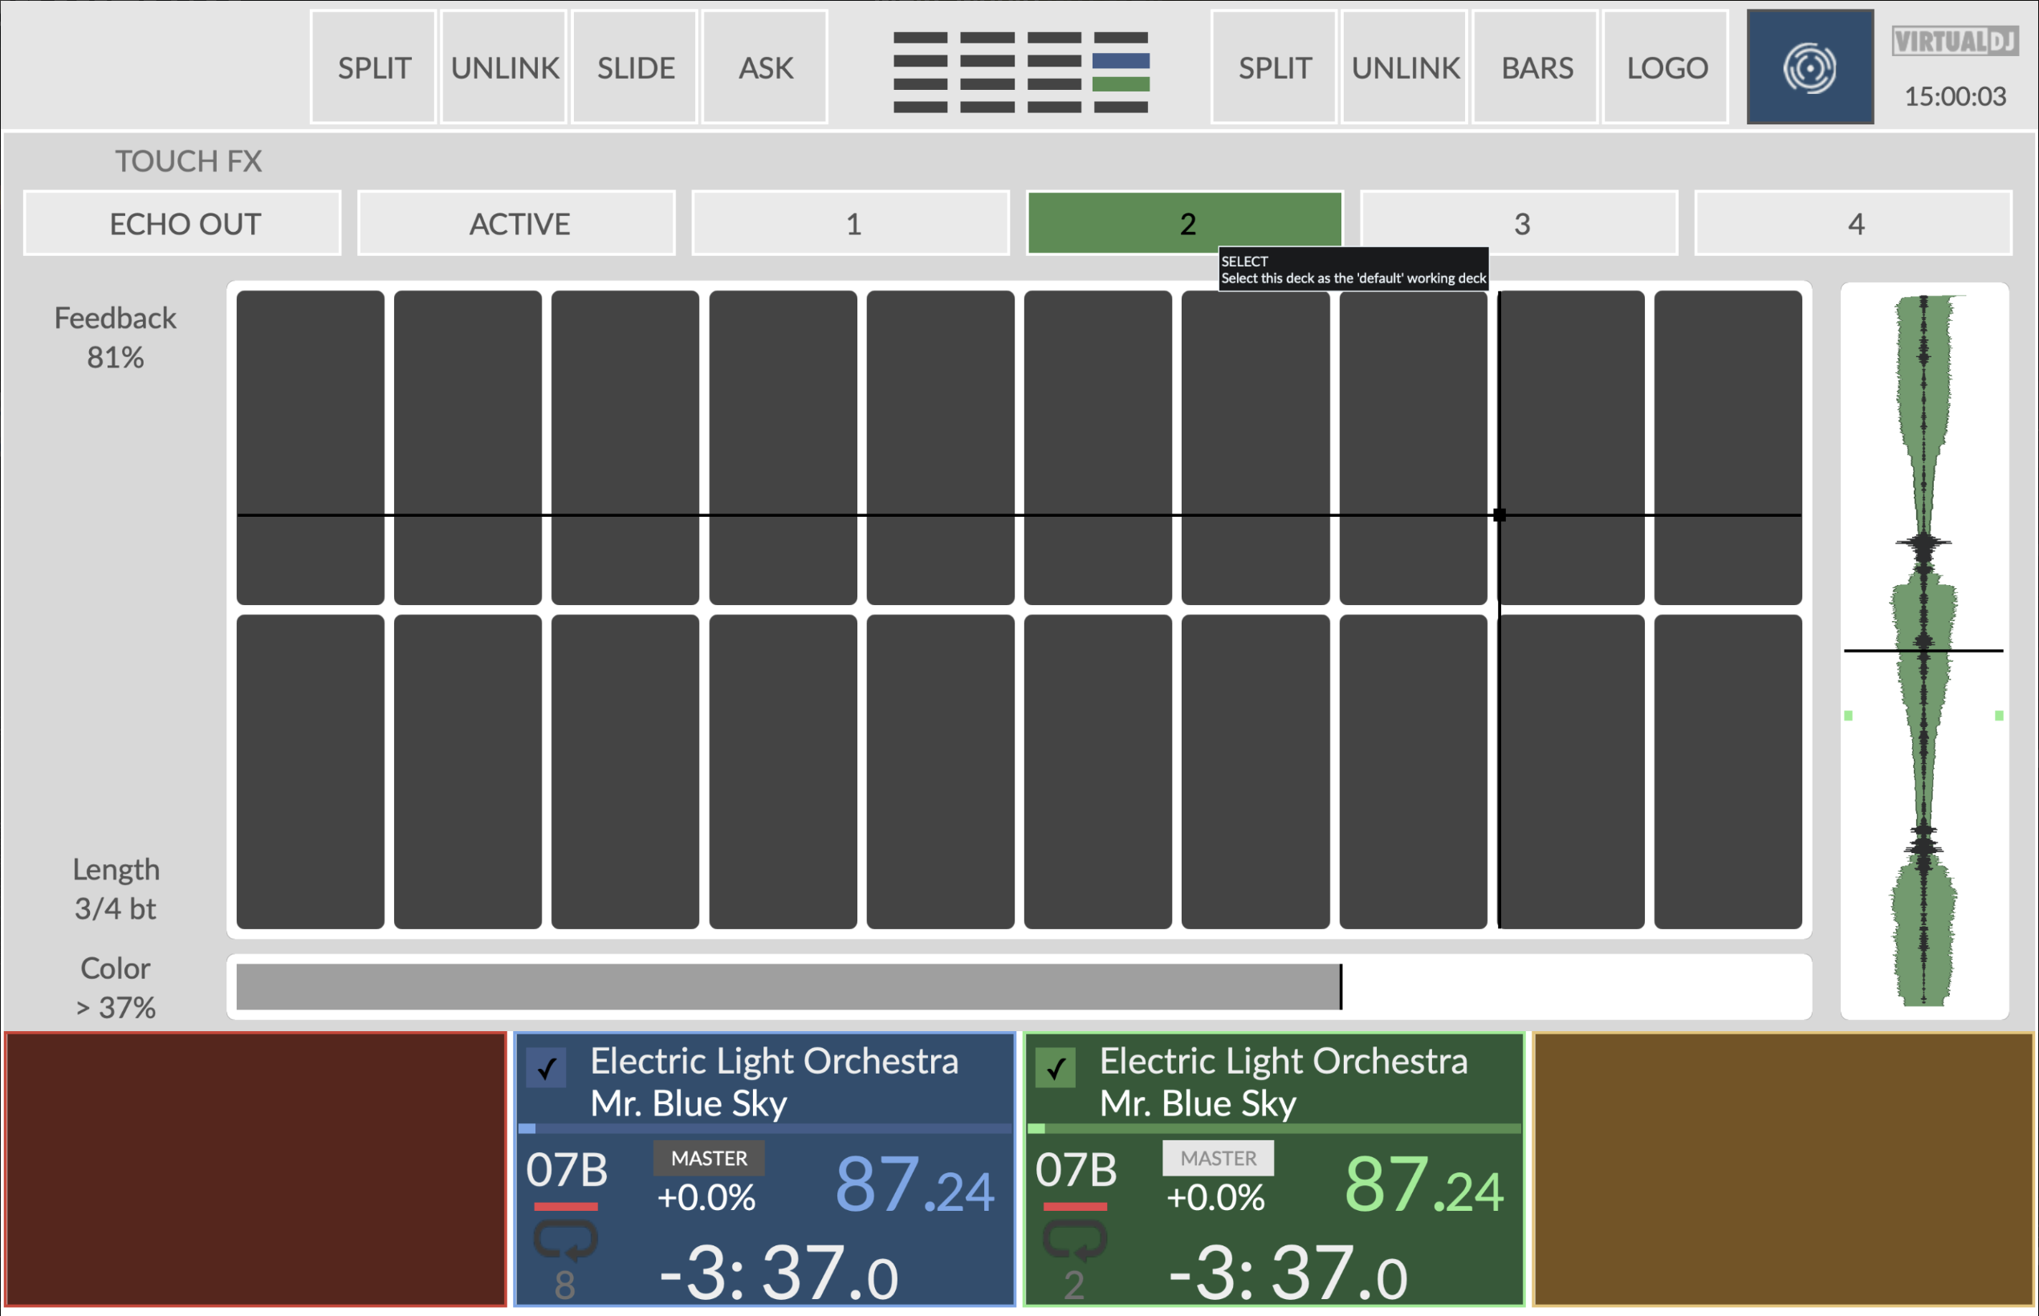Open the ECHO OUT effect selector
Viewport: 2039px width, 1316px height.
click(x=183, y=224)
